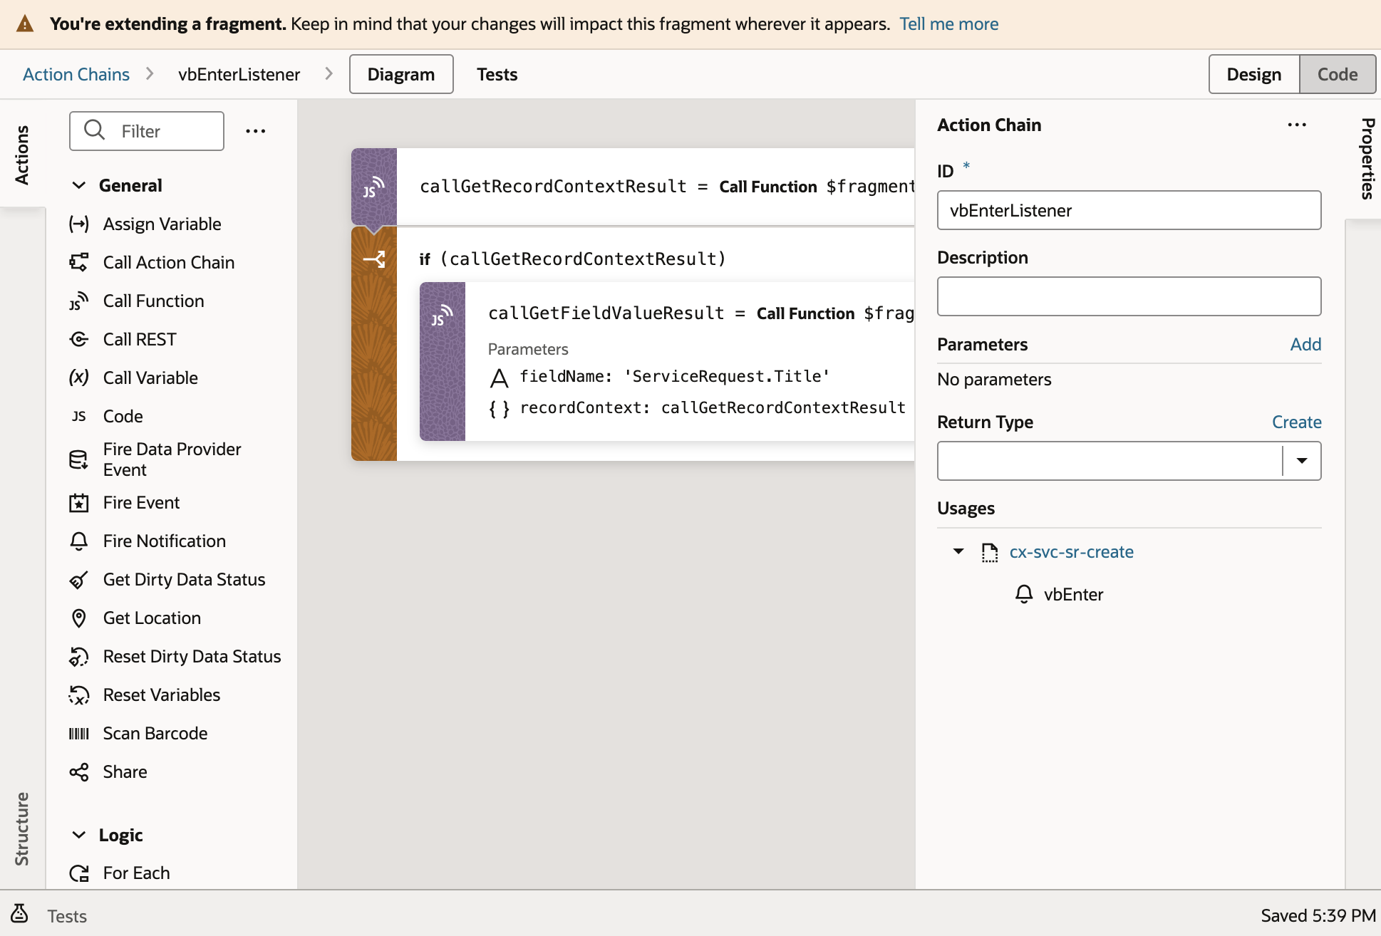
Task: Open the Tests tab in header
Action: 497,75
